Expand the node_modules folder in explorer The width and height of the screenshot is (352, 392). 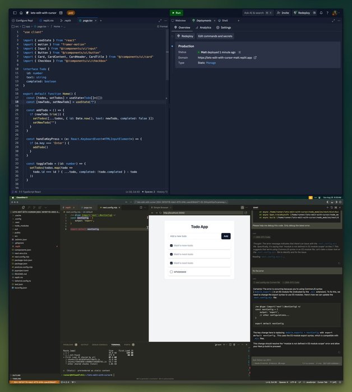click(20, 226)
